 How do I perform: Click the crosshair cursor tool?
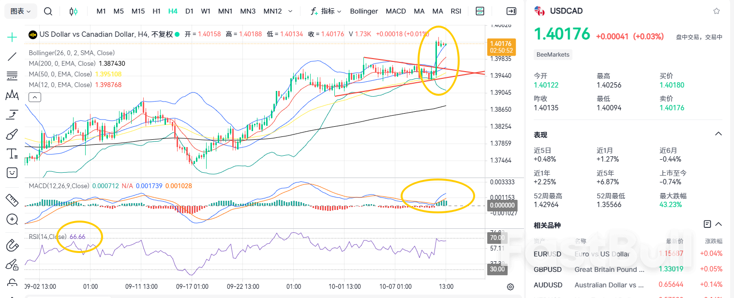click(x=12, y=37)
